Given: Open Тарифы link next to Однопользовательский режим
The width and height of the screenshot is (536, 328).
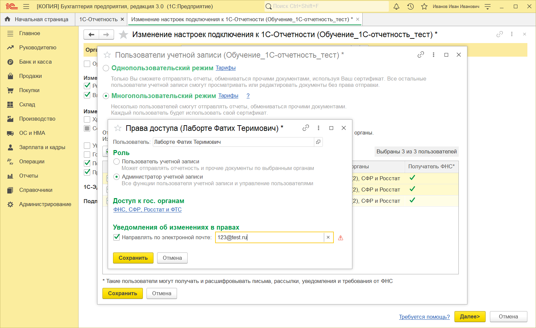Looking at the screenshot, I should [226, 68].
